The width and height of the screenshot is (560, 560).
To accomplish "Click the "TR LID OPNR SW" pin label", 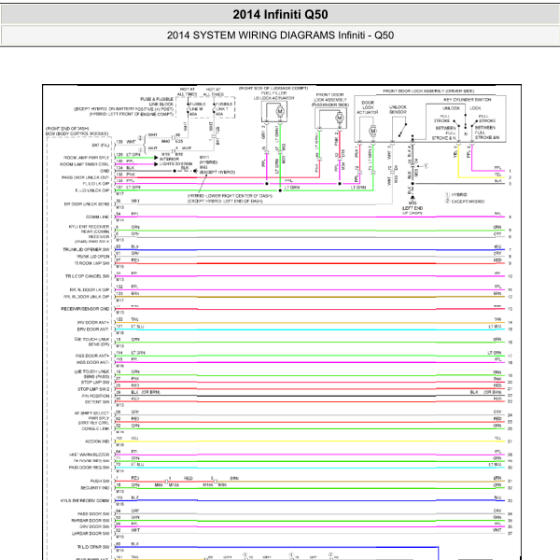I will [93, 547].
